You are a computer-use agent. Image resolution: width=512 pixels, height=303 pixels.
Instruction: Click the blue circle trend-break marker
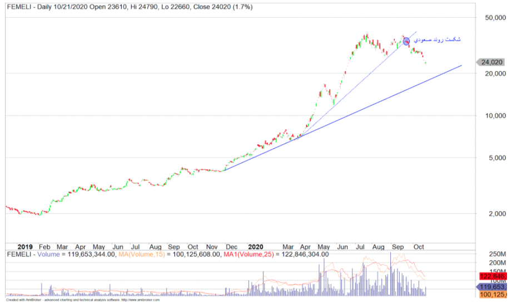(x=406, y=42)
